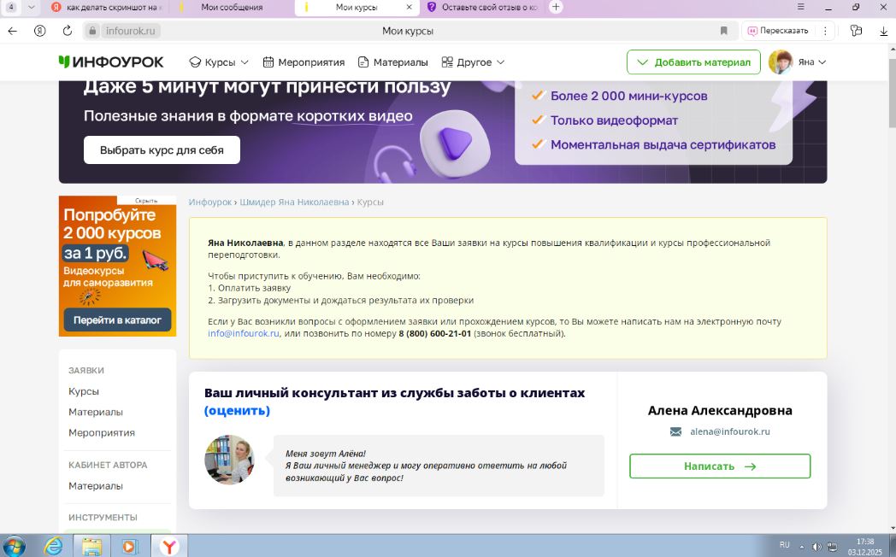Click the info@infourok.ru email link
Image resolution: width=896 pixels, height=557 pixels.
point(244,333)
